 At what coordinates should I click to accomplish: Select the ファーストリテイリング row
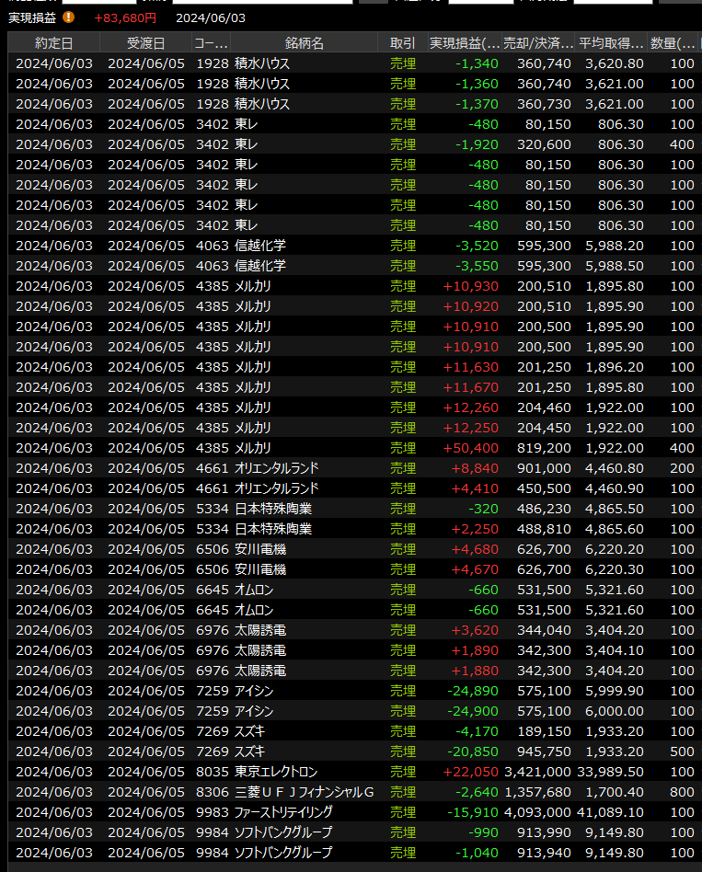pyautogui.click(x=304, y=812)
